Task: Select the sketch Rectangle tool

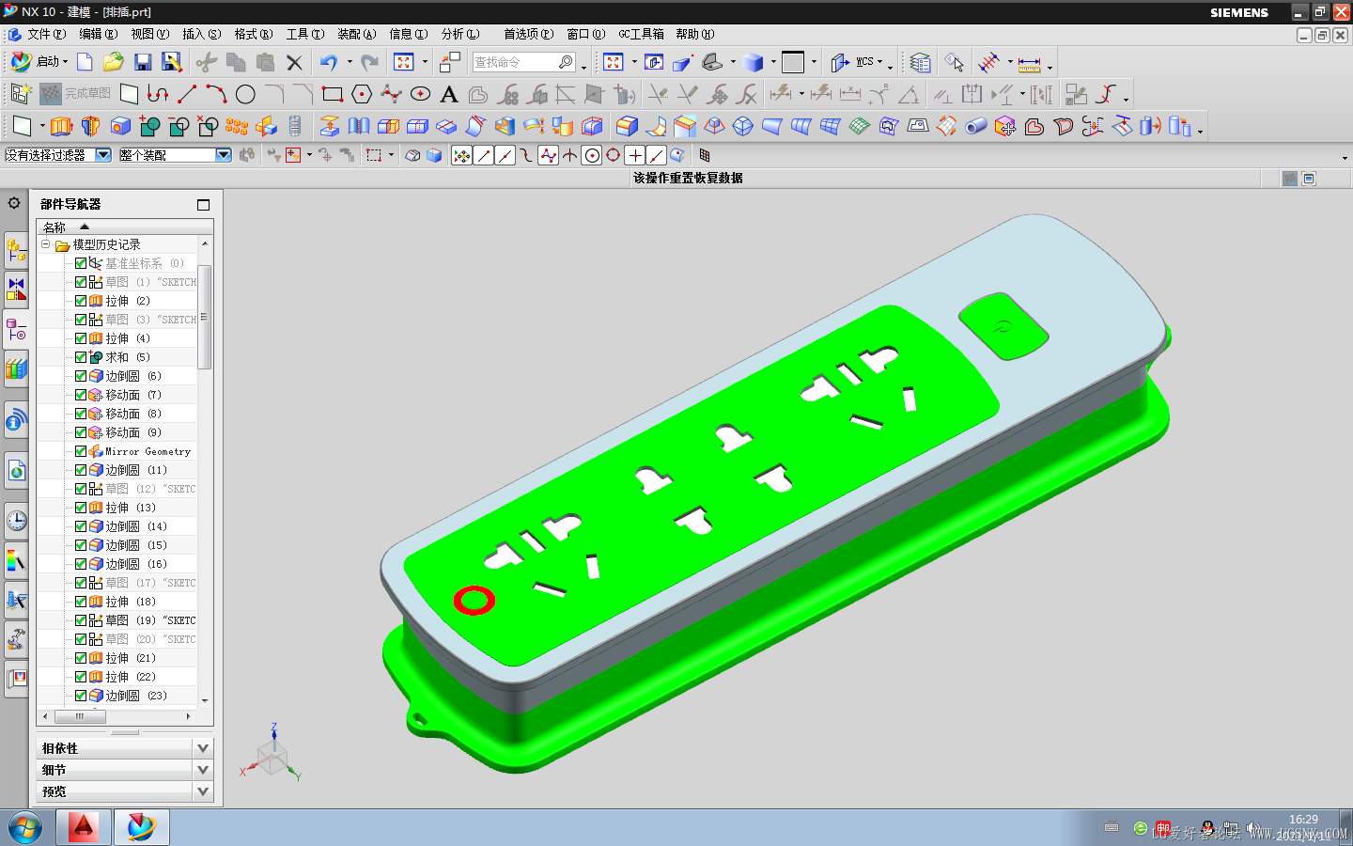Action: 332,94
